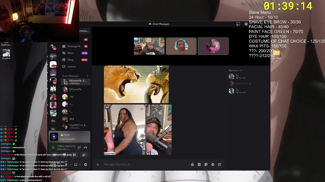Disconnect from the call with hang-up icon

pyautogui.click(x=86, y=147)
